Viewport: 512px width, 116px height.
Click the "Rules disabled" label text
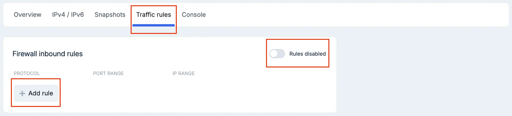tap(307, 54)
